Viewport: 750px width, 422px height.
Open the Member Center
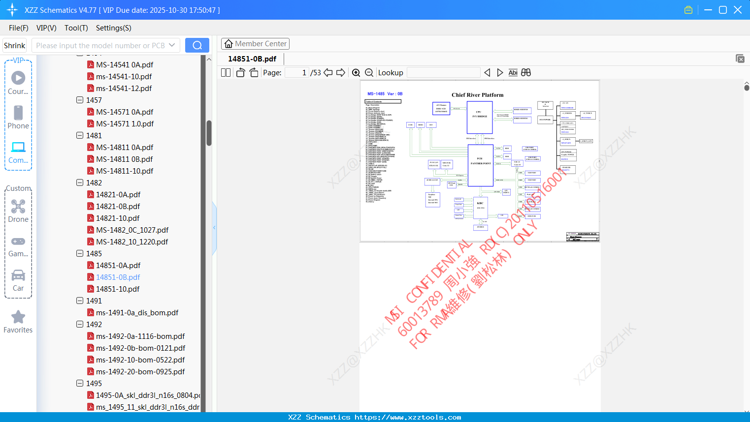[255, 44]
